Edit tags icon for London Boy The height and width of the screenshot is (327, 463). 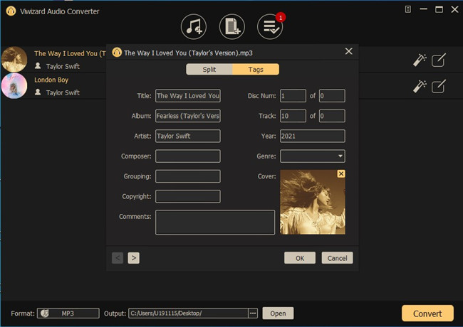coord(439,86)
